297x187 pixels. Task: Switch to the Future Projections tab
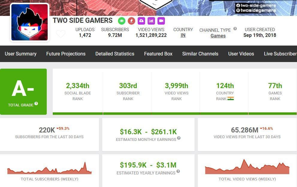coord(66,54)
